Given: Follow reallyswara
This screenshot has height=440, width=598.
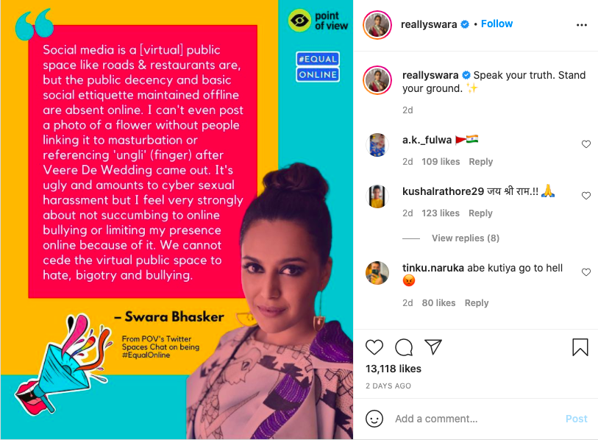Looking at the screenshot, I should pyautogui.click(x=496, y=24).
